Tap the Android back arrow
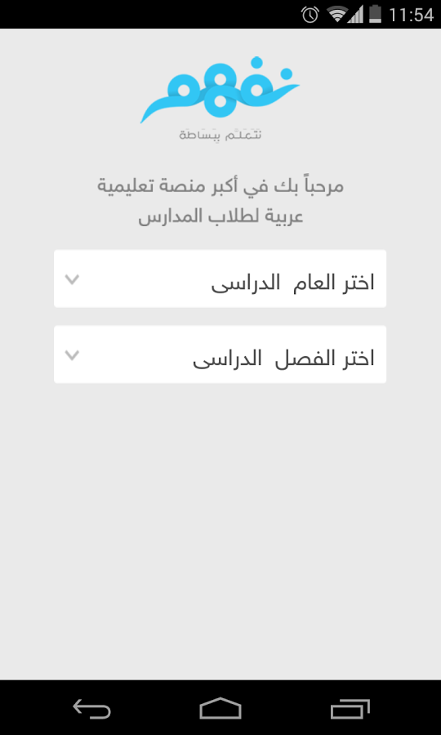The height and width of the screenshot is (735, 441). coord(91,708)
